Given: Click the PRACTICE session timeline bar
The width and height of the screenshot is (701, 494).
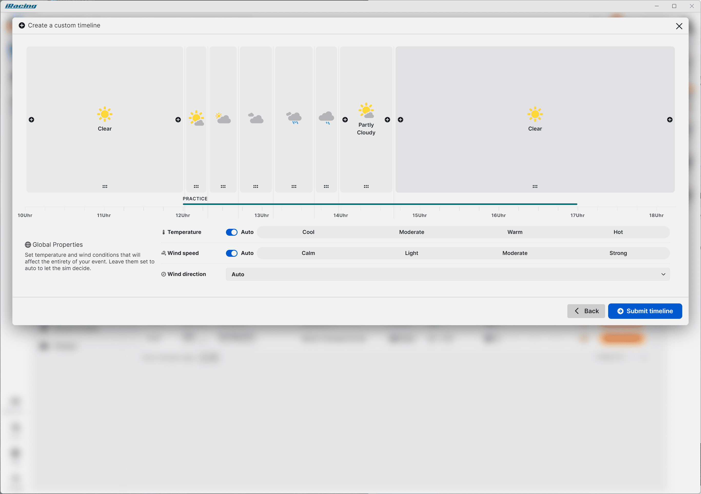Looking at the screenshot, I should point(380,204).
